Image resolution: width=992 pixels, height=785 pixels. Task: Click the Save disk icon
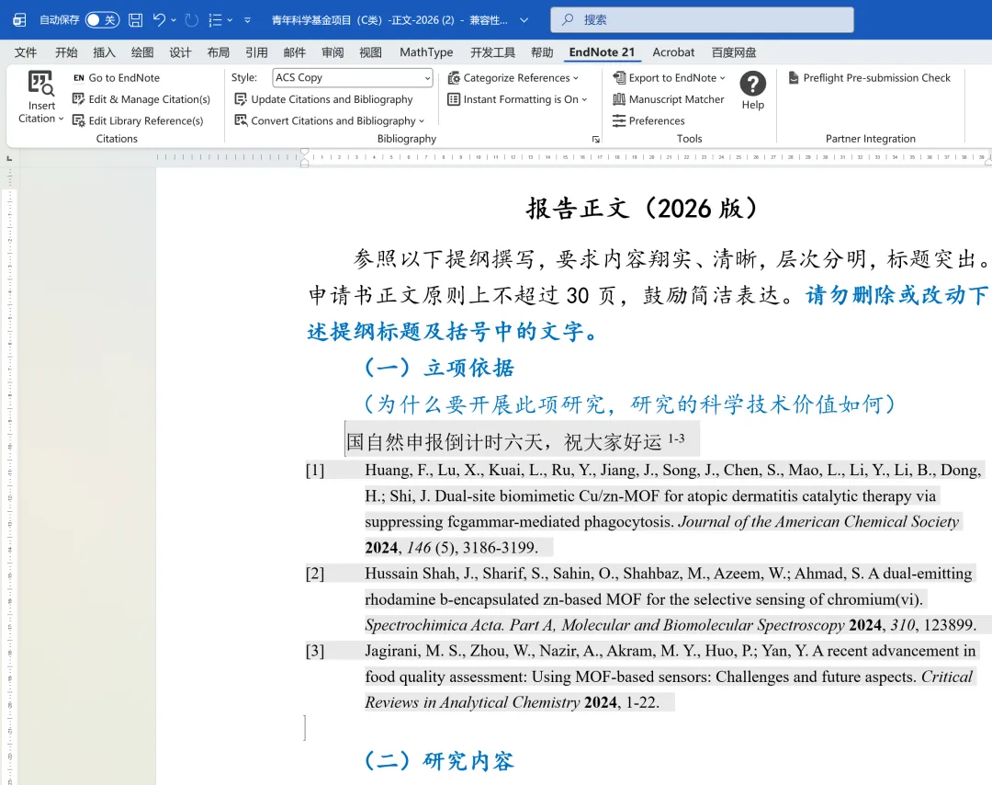[135, 20]
